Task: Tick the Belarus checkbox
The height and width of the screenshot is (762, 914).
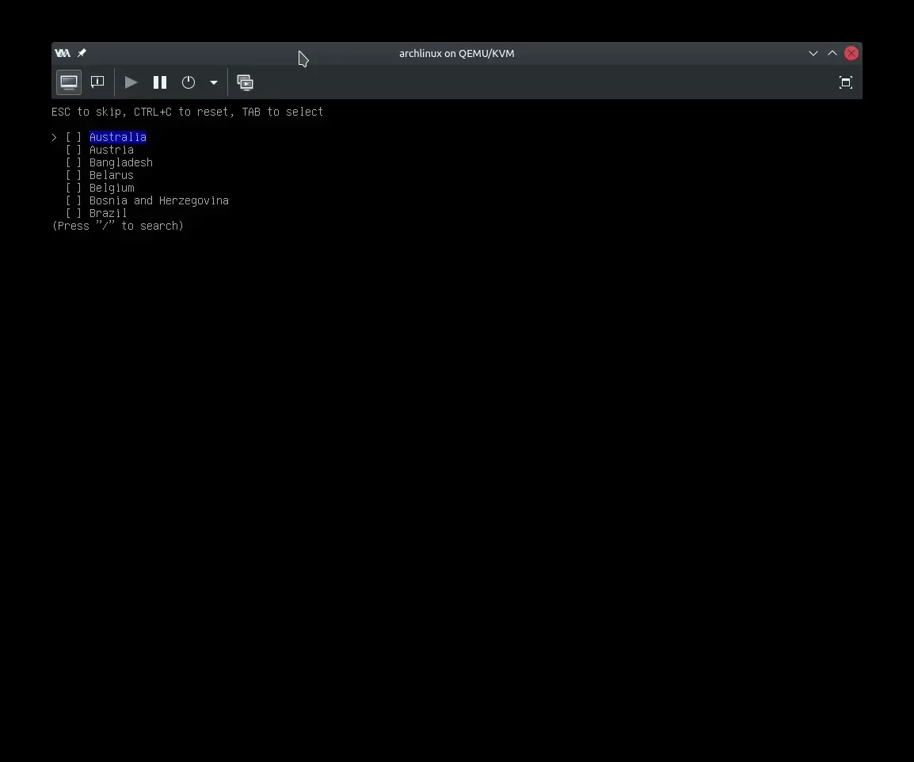Action: click(74, 175)
